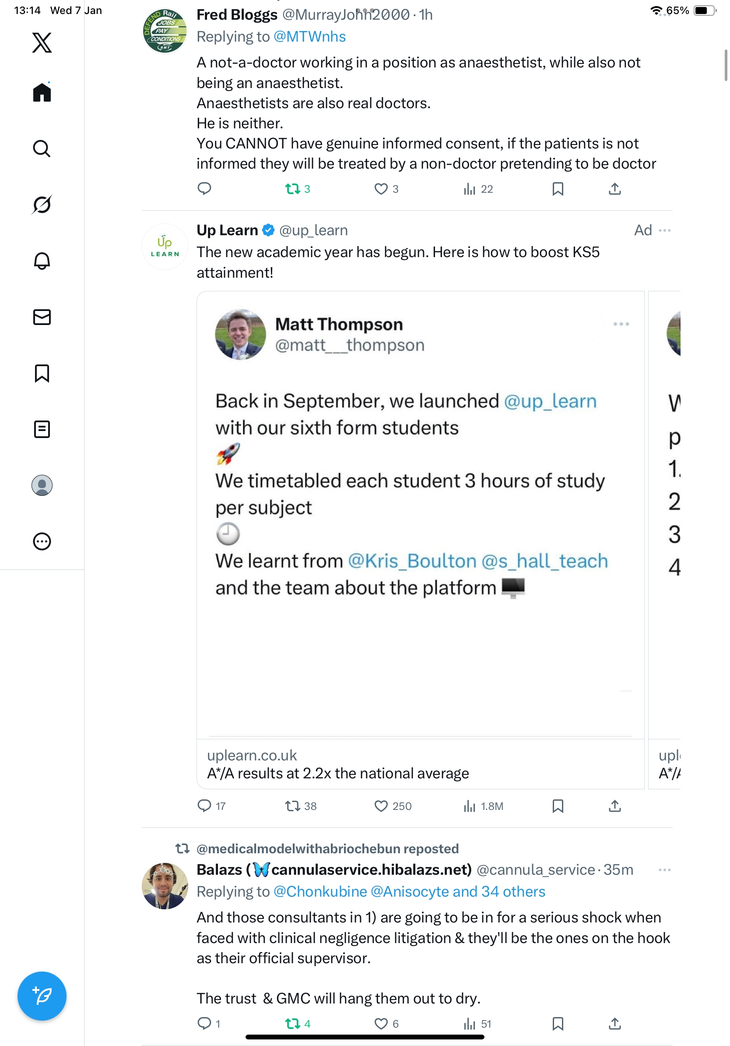This screenshot has width=730, height=1046.
Task: Reply to the Balazs tweet
Action: (x=204, y=1024)
